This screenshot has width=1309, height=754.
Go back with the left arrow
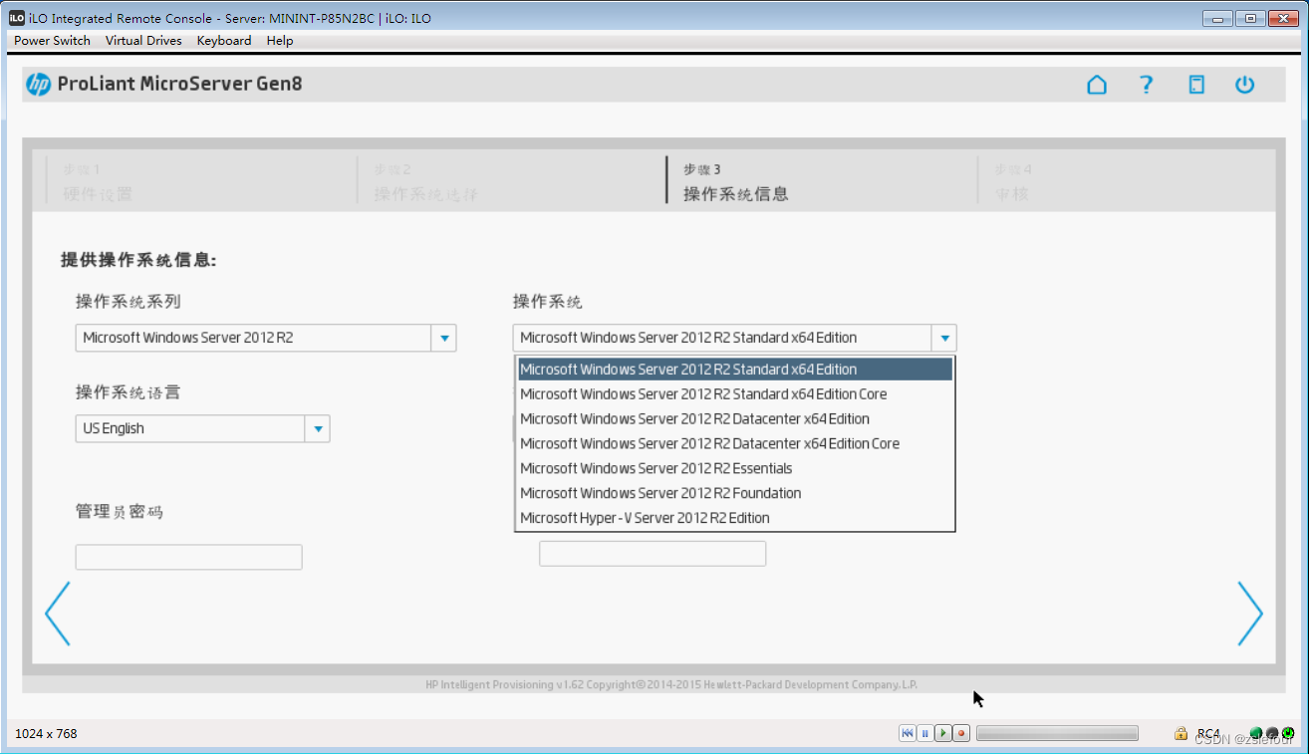click(58, 614)
